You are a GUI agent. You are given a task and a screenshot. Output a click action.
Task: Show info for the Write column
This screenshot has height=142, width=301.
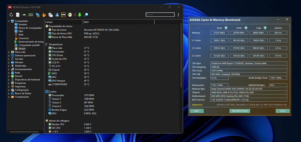[x=246, y=28]
